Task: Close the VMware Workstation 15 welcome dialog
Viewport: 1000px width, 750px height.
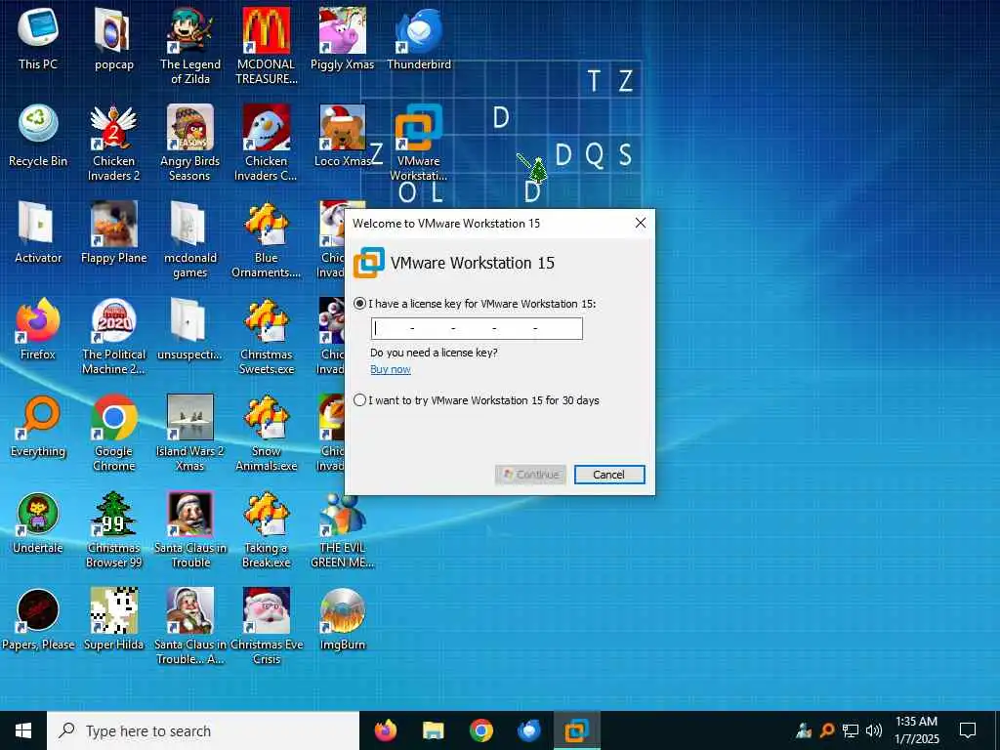Action: pos(641,223)
